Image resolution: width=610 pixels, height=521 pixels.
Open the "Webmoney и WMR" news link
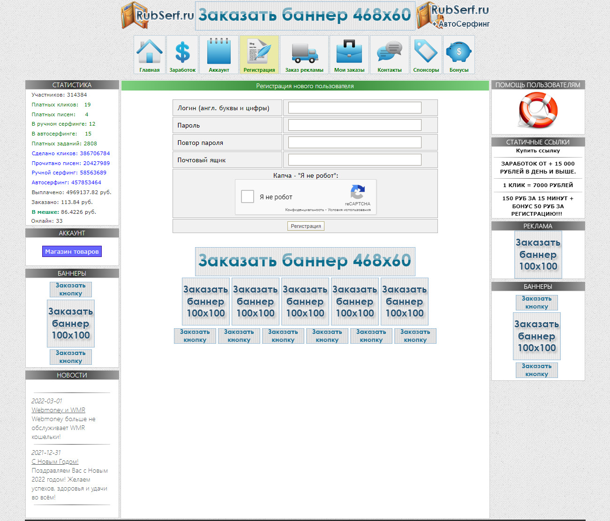[59, 410]
